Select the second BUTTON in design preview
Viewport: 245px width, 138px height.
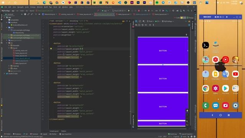click(163, 79)
